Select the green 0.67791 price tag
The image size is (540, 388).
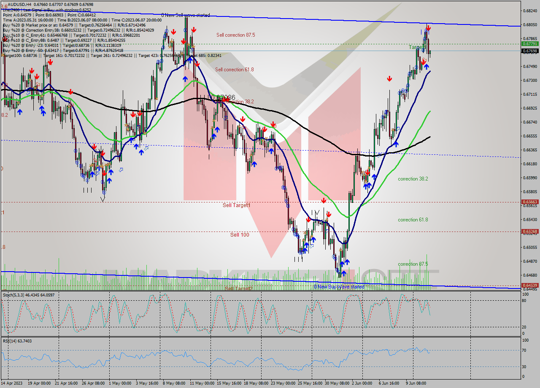coord(530,43)
